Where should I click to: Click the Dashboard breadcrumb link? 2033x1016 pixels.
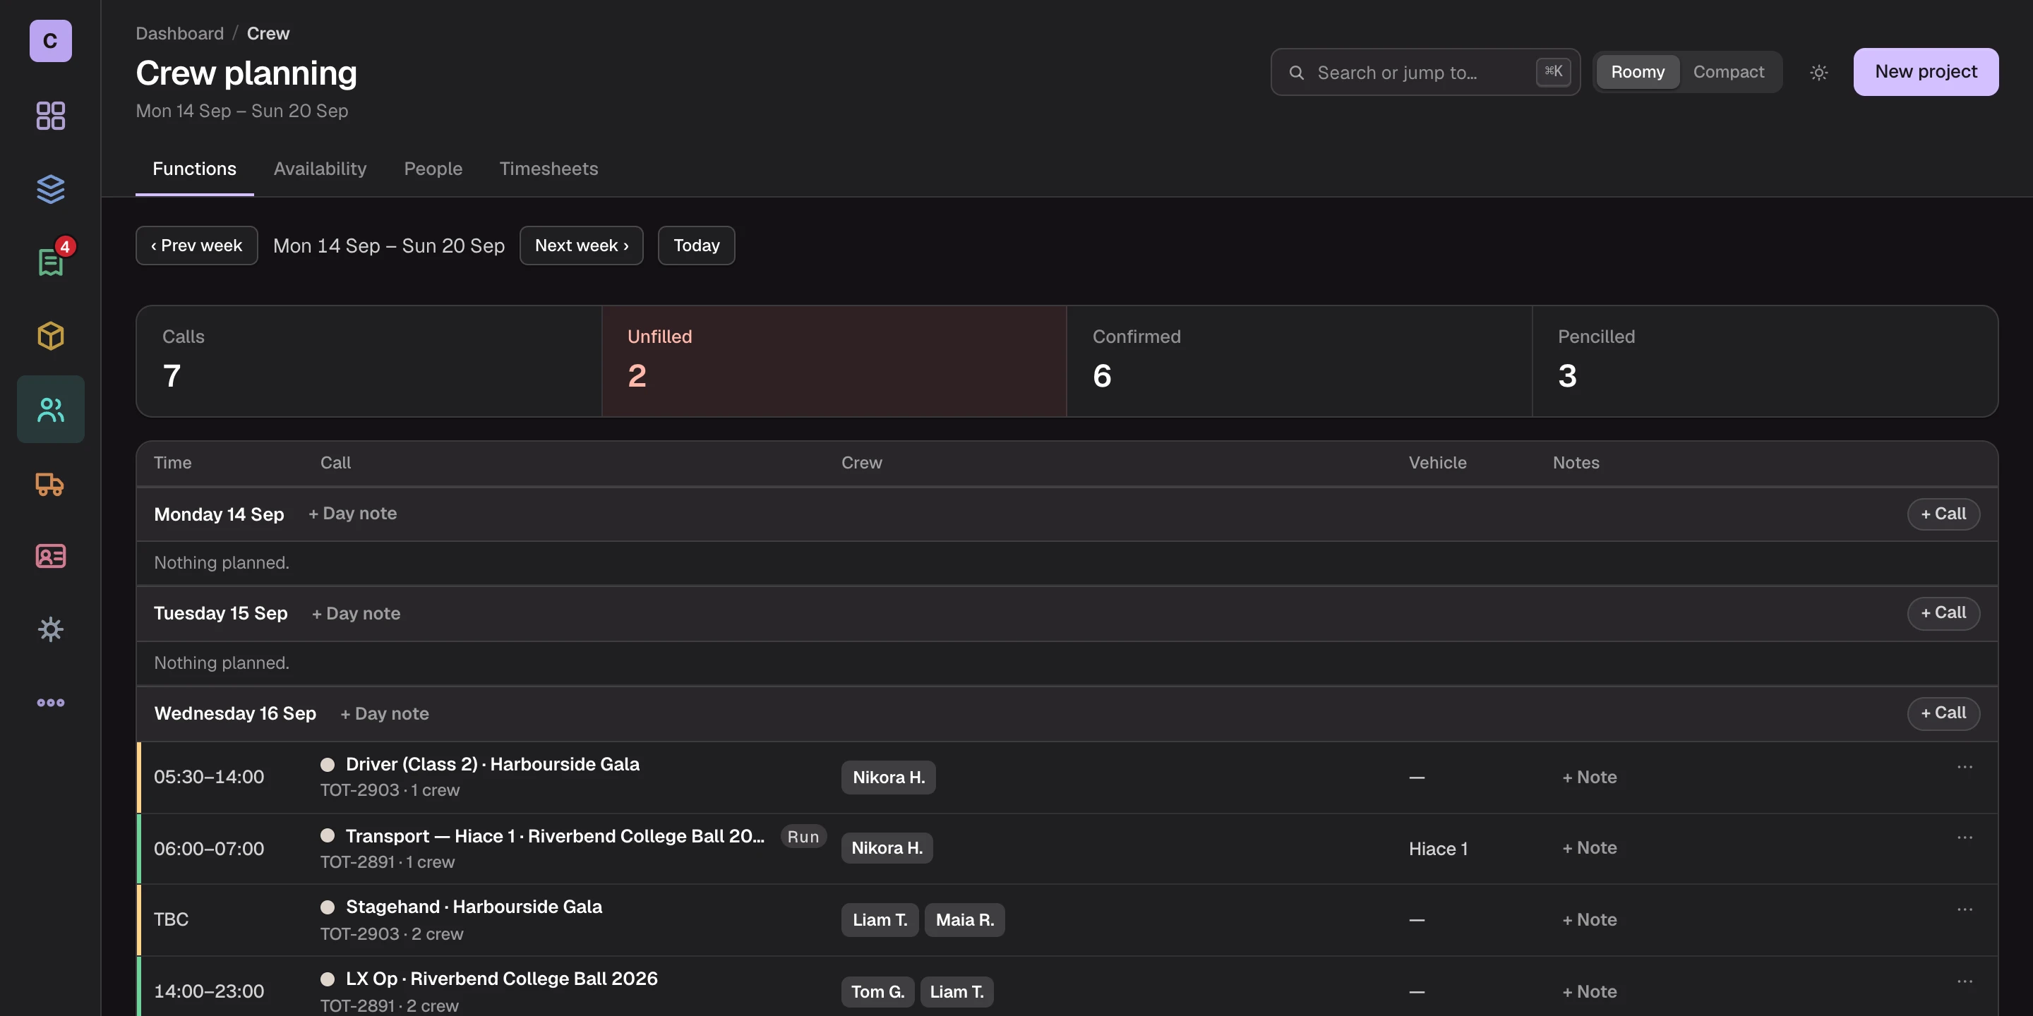point(179,33)
